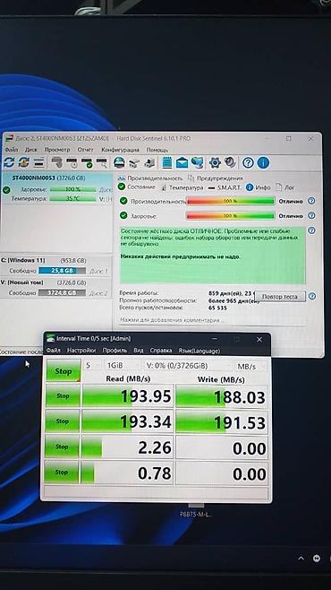Open the Отчет menu
This screenshot has width=331, height=590.
86,150
